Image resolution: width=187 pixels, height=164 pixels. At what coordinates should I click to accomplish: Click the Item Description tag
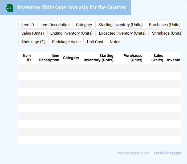(55, 25)
